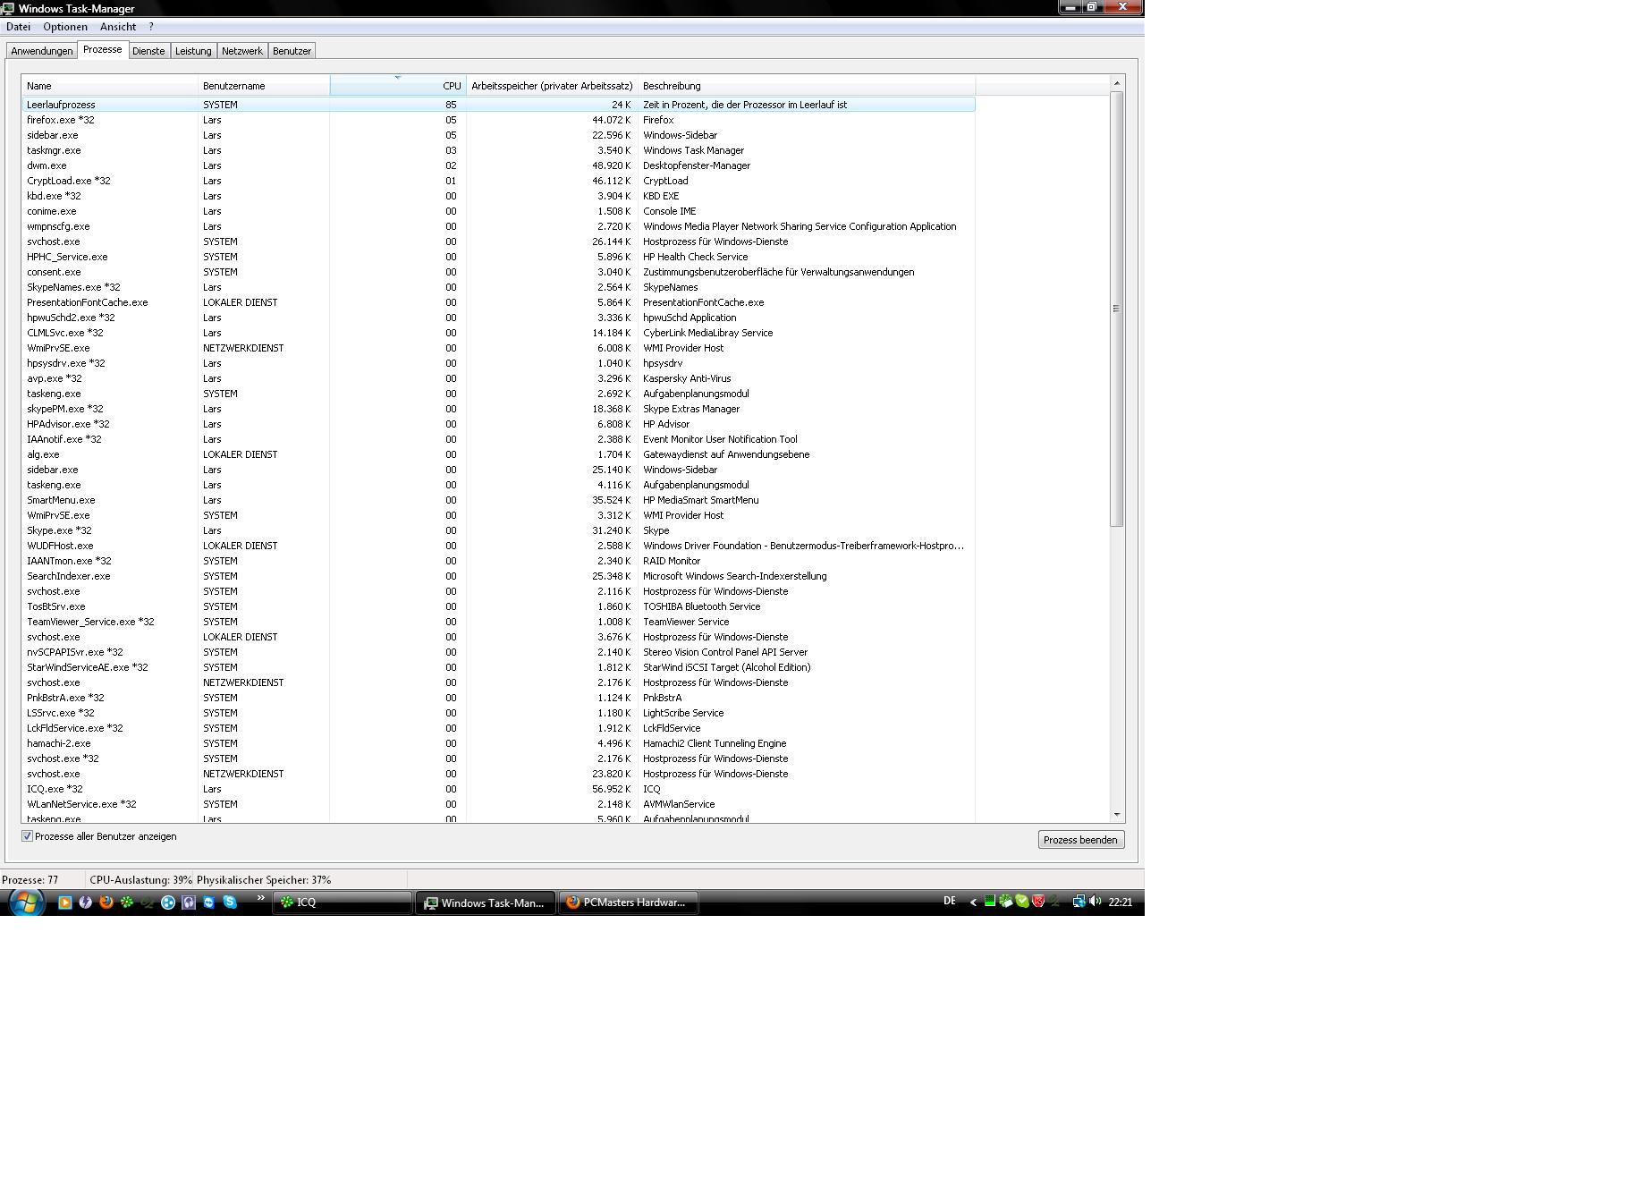
Task: Open the network tray icon
Action: coord(1079,901)
